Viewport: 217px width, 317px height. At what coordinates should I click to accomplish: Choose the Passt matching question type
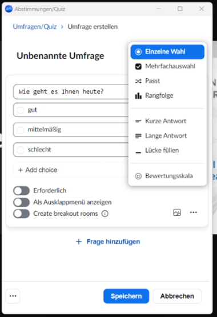pyautogui.click(x=167, y=81)
